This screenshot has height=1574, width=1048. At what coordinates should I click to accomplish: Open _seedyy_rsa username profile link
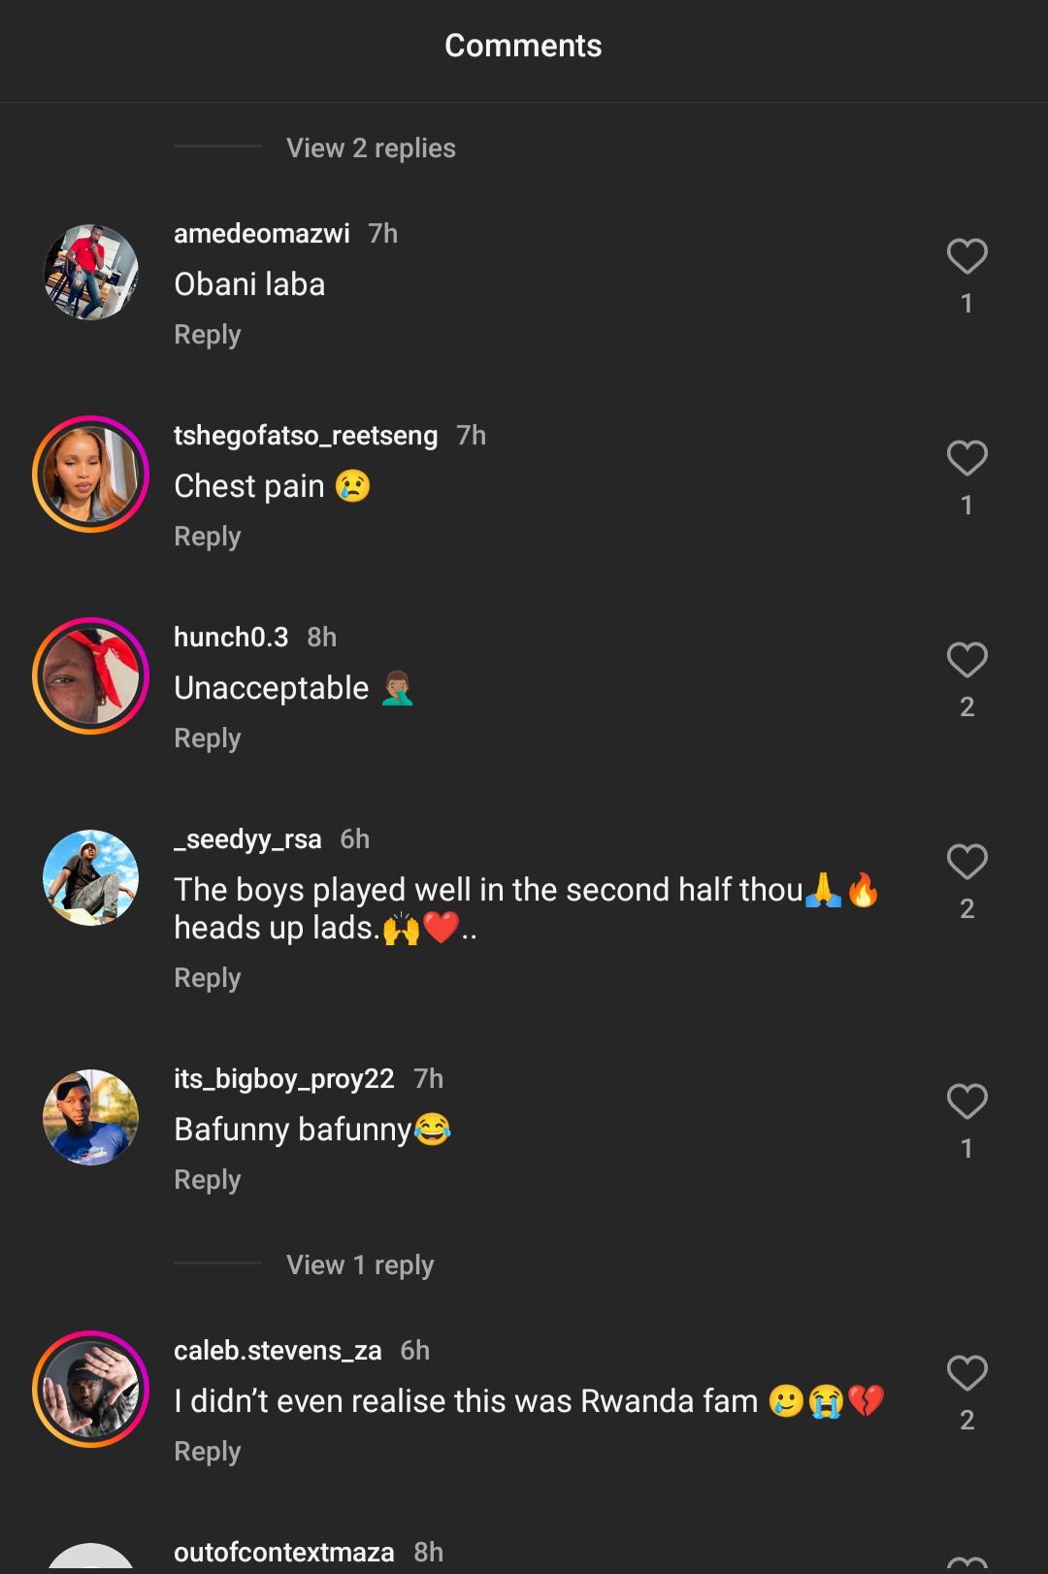[247, 839]
